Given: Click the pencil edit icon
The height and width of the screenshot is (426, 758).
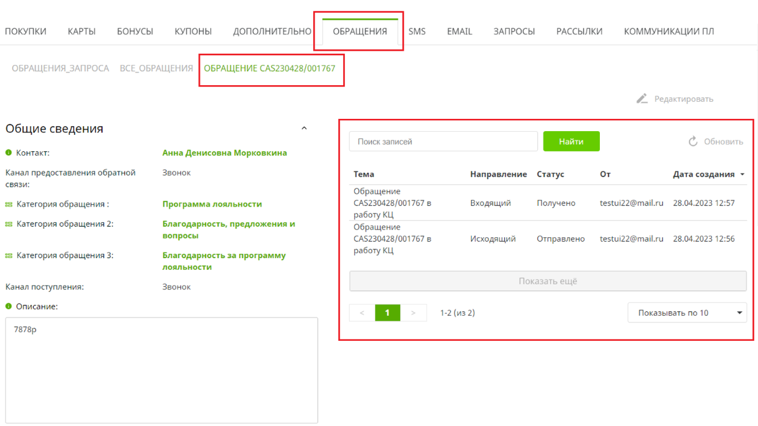Looking at the screenshot, I should 642,99.
